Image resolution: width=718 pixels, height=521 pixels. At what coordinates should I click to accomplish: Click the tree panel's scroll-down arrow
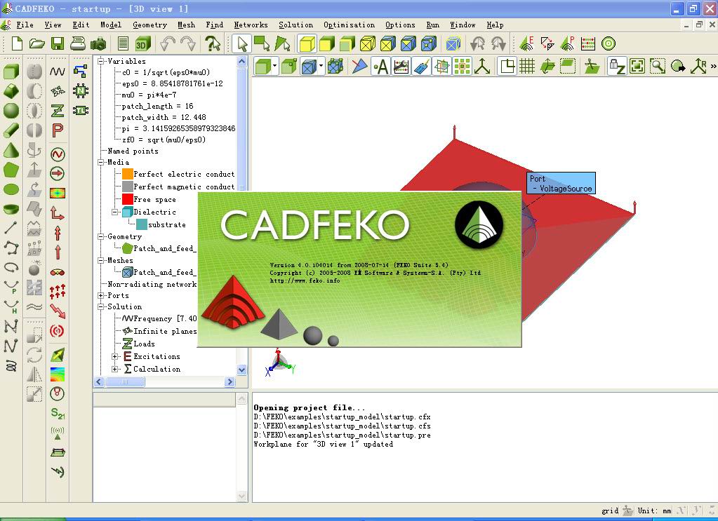click(241, 370)
